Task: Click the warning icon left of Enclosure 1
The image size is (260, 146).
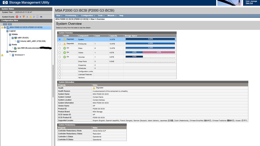Action: pyautogui.click(x=2, y=55)
